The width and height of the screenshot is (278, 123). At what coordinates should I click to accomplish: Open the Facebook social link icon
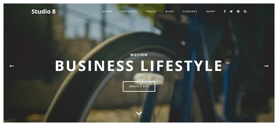click(225, 11)
